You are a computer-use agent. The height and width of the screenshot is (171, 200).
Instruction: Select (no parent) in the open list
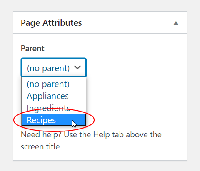pos(48,84)
